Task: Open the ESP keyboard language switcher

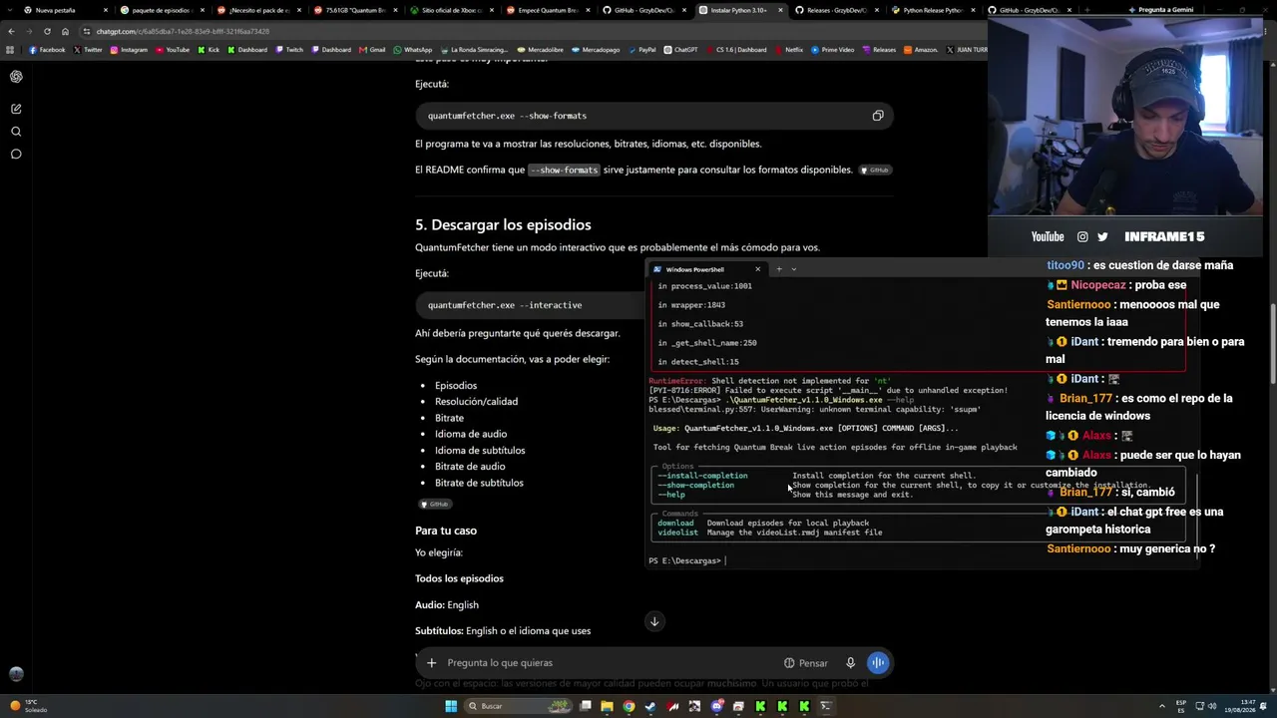Action: pyautogui.click(x=1181, y=706)
